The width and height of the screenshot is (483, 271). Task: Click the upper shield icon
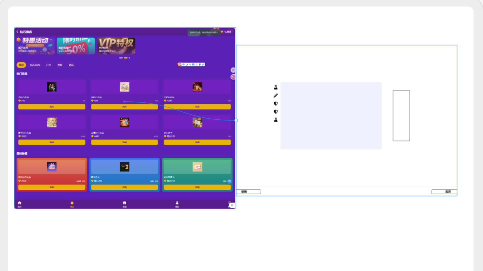click(x=276, y=103)
